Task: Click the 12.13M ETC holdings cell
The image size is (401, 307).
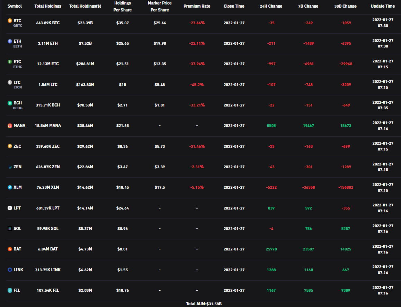Action: pos(48,64)
